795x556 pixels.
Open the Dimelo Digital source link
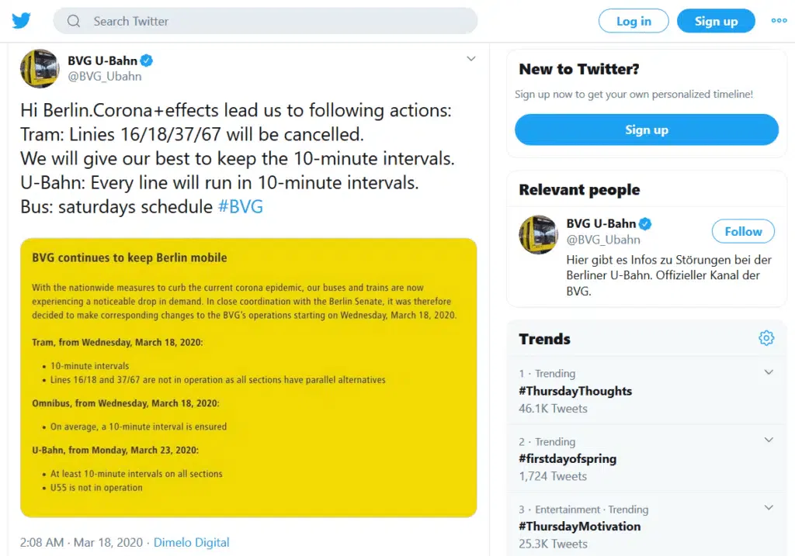191,543
